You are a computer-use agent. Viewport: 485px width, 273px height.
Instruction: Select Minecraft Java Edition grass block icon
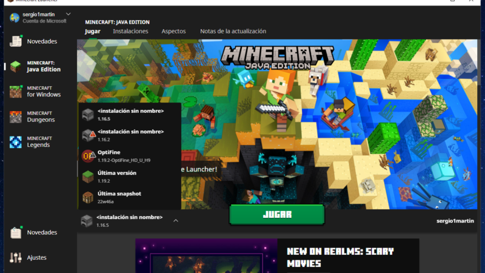(16, 66)
